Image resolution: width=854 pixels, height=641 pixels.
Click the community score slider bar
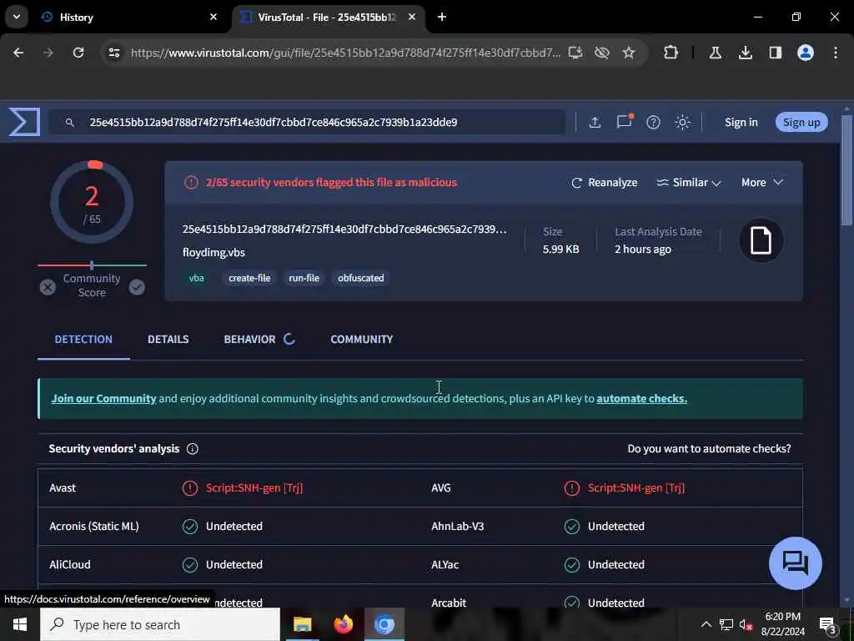92,265
